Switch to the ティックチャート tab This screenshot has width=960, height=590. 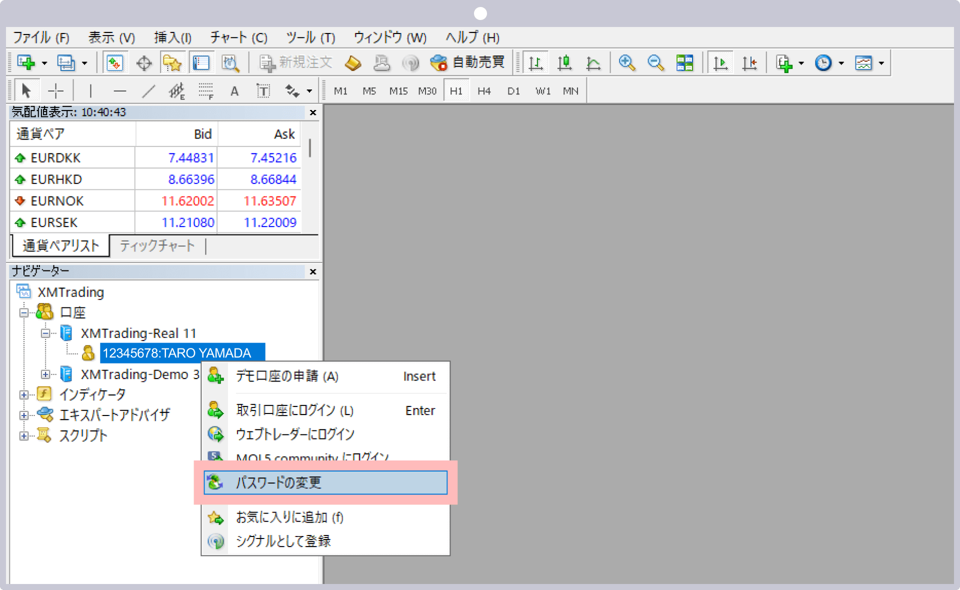click(x=157, y=246)
